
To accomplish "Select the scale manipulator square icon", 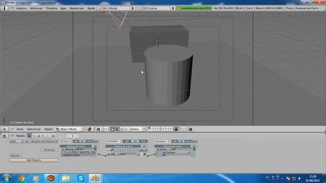I will click(x=126, y=129).
